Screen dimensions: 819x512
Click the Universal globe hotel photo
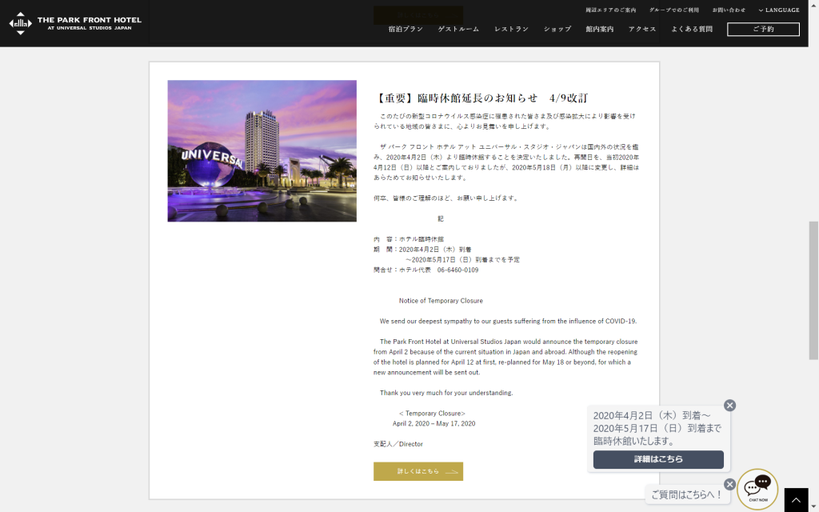pos(262,151)
